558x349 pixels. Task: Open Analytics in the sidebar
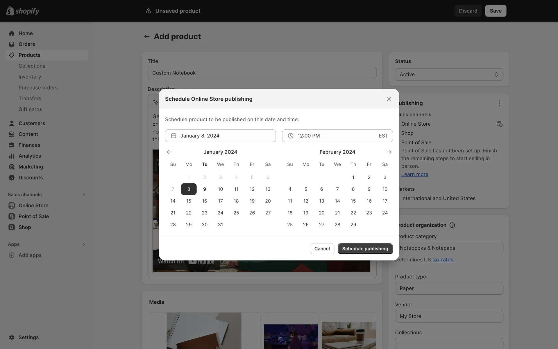(x=30, y=156)
